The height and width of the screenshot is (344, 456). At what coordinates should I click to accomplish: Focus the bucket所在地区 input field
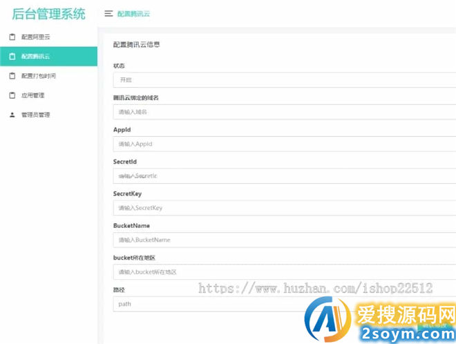tap(285, 272)
